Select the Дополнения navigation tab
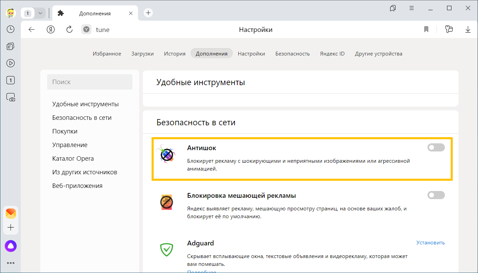Image resolution: width=478 pixels, height=273 pixels. (212, 53)
